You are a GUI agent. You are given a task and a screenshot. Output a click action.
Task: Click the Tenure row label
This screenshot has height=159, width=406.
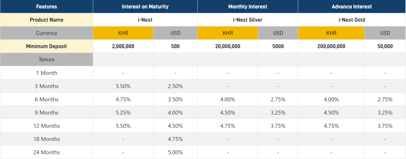click(46, 59)
